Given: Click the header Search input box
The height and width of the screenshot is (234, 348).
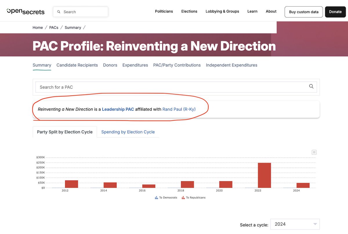Looking at the screenshot, I should coord(81,12).
